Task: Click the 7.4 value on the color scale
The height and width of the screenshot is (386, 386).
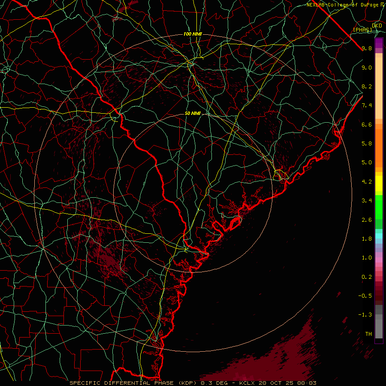Action: 367,106
